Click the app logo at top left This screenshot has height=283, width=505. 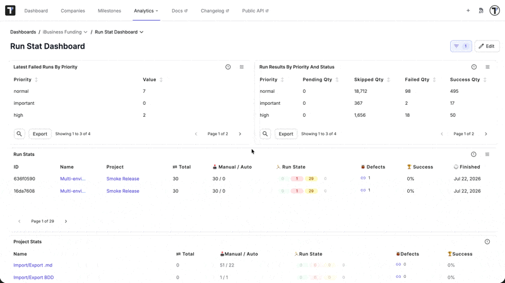[10, 10]
